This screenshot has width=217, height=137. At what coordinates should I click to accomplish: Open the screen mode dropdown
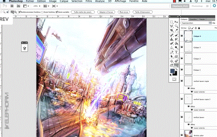[55, 6]
